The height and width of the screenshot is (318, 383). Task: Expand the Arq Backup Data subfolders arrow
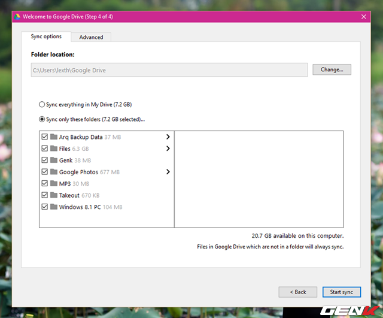168,137
